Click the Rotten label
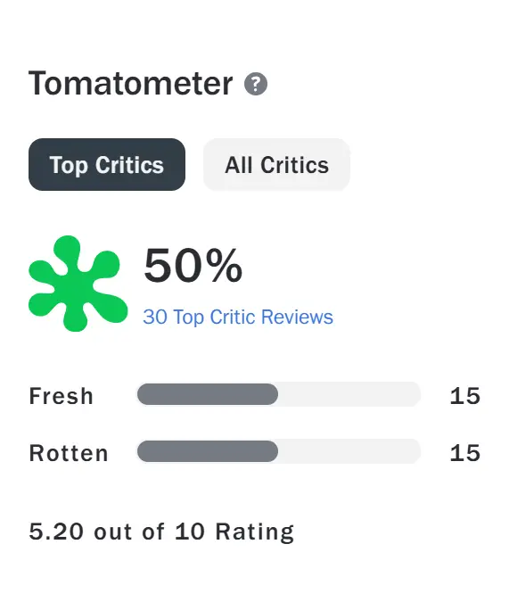 [x=69, y=453]
